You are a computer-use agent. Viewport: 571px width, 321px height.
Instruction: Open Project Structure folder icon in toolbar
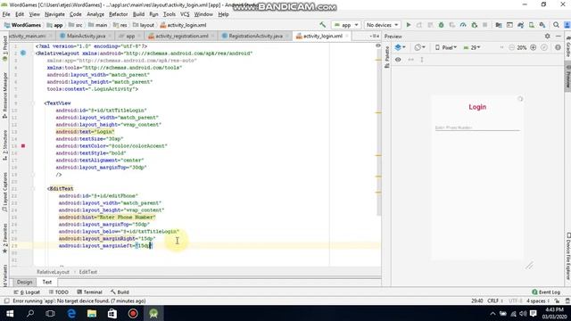[499, 25]
